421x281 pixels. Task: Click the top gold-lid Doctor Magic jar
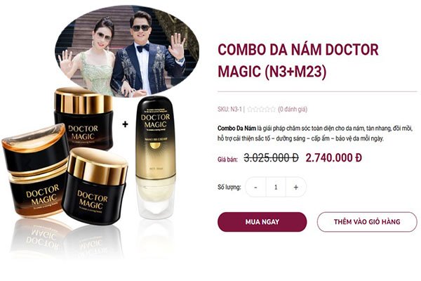point(83,117)
